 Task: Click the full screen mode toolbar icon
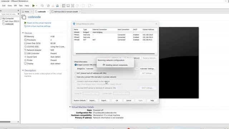point(73,6)
